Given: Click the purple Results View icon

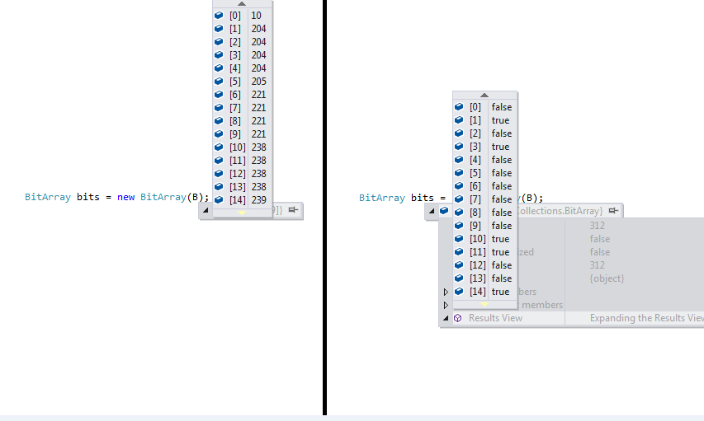Looking at the screenshot, I should pos(457,318).
